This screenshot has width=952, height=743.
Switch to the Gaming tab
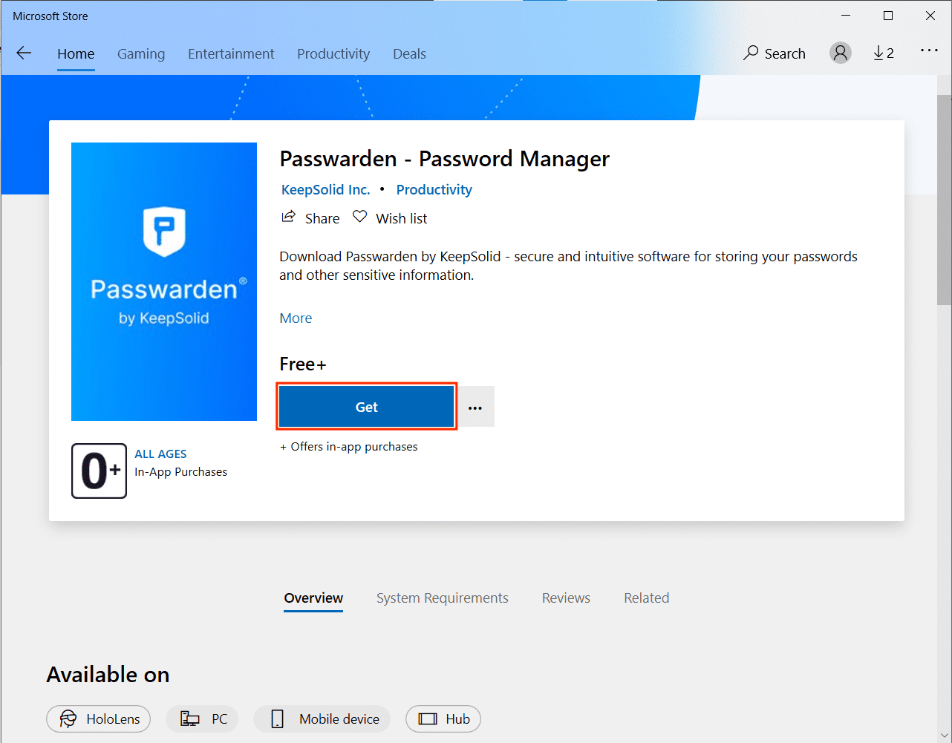click(x=141, y=54)
